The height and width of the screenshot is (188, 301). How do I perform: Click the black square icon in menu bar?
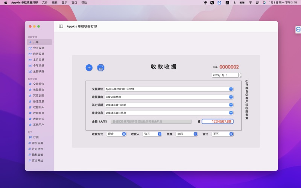(x=212, y=3)
